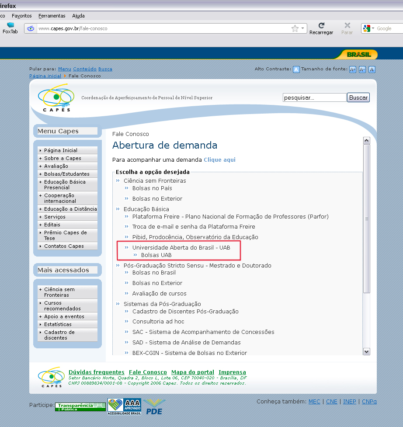This screenshot has height=427, width=403.
Task: Open the Favoritos menu
Action: (x=22, y=16)
